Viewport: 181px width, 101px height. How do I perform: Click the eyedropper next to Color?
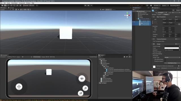tap(180, 48)
